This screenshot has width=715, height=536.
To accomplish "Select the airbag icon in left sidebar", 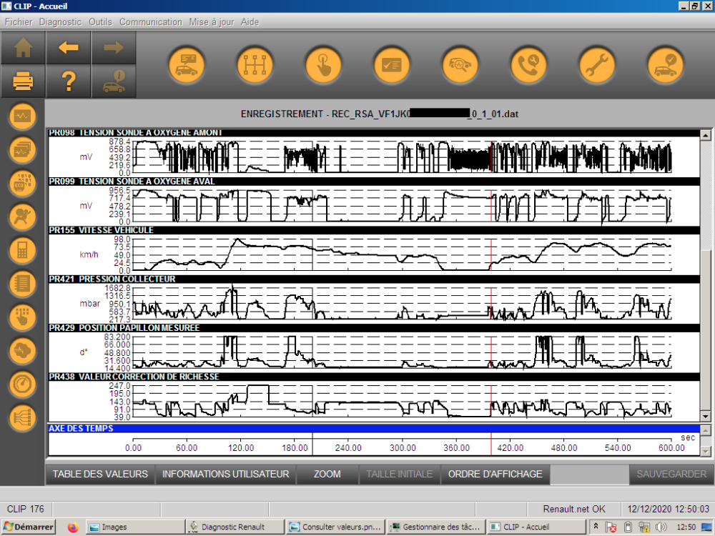I will [x=22, y=217].
